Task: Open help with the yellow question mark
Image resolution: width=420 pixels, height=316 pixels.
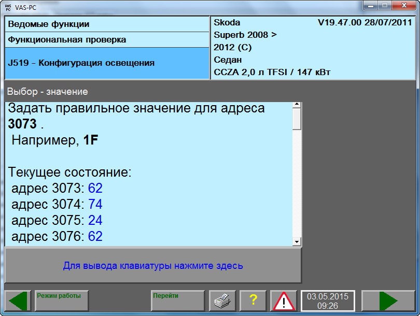Action: pyautogui.click(x=253, y=301)
